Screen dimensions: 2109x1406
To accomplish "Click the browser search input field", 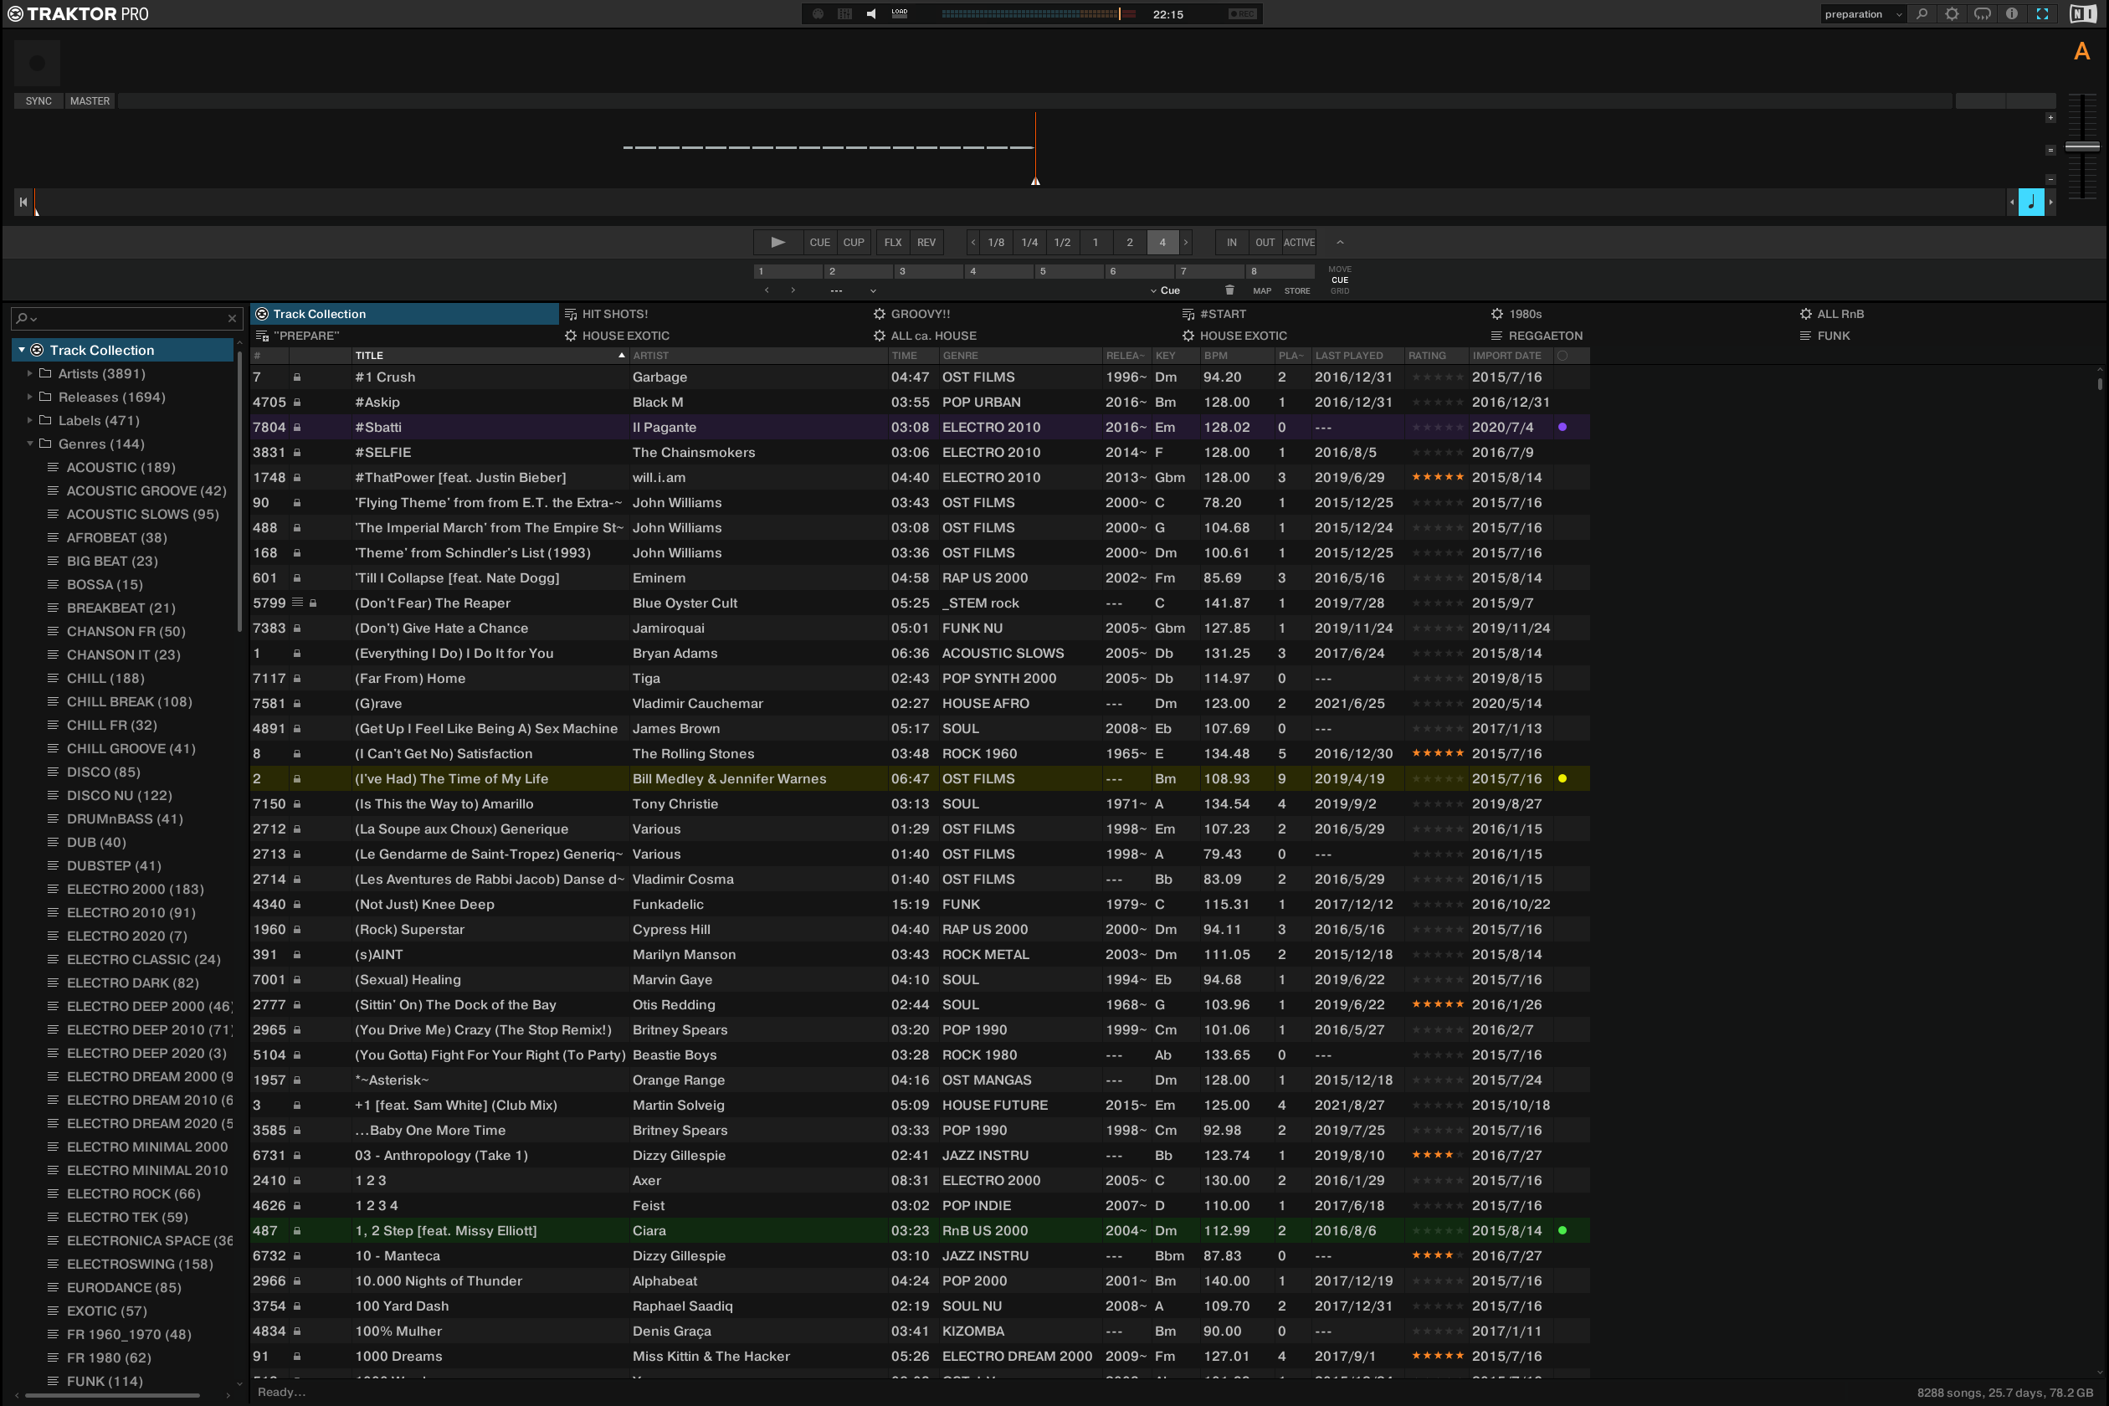I will tap(126, 318).
